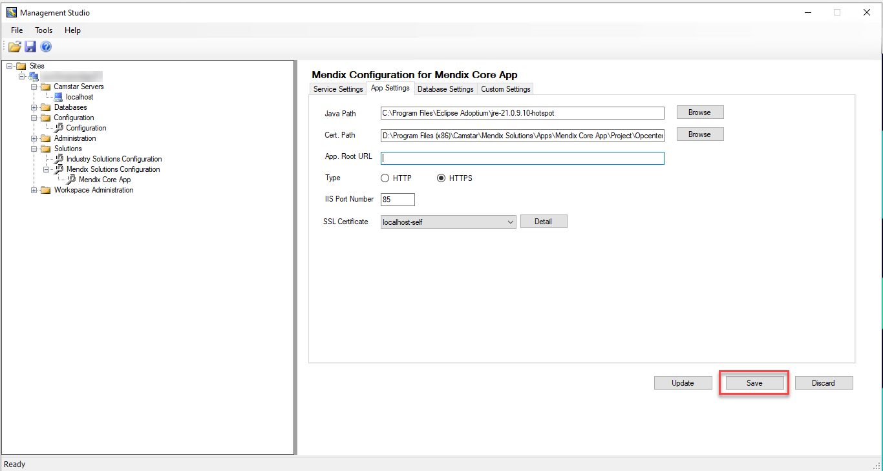The image size is (883, 471).
Task: Expand the Administration tree node
Action: click(x=34, y=138)
